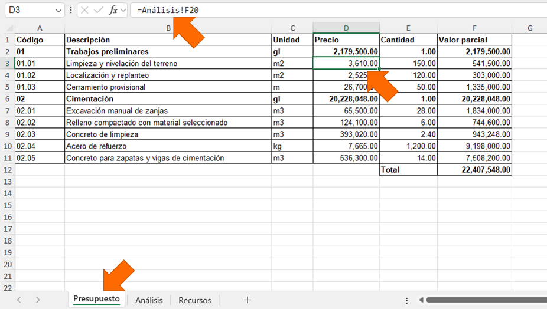Select cell Limpieza y nivelación del terreno

168,64
